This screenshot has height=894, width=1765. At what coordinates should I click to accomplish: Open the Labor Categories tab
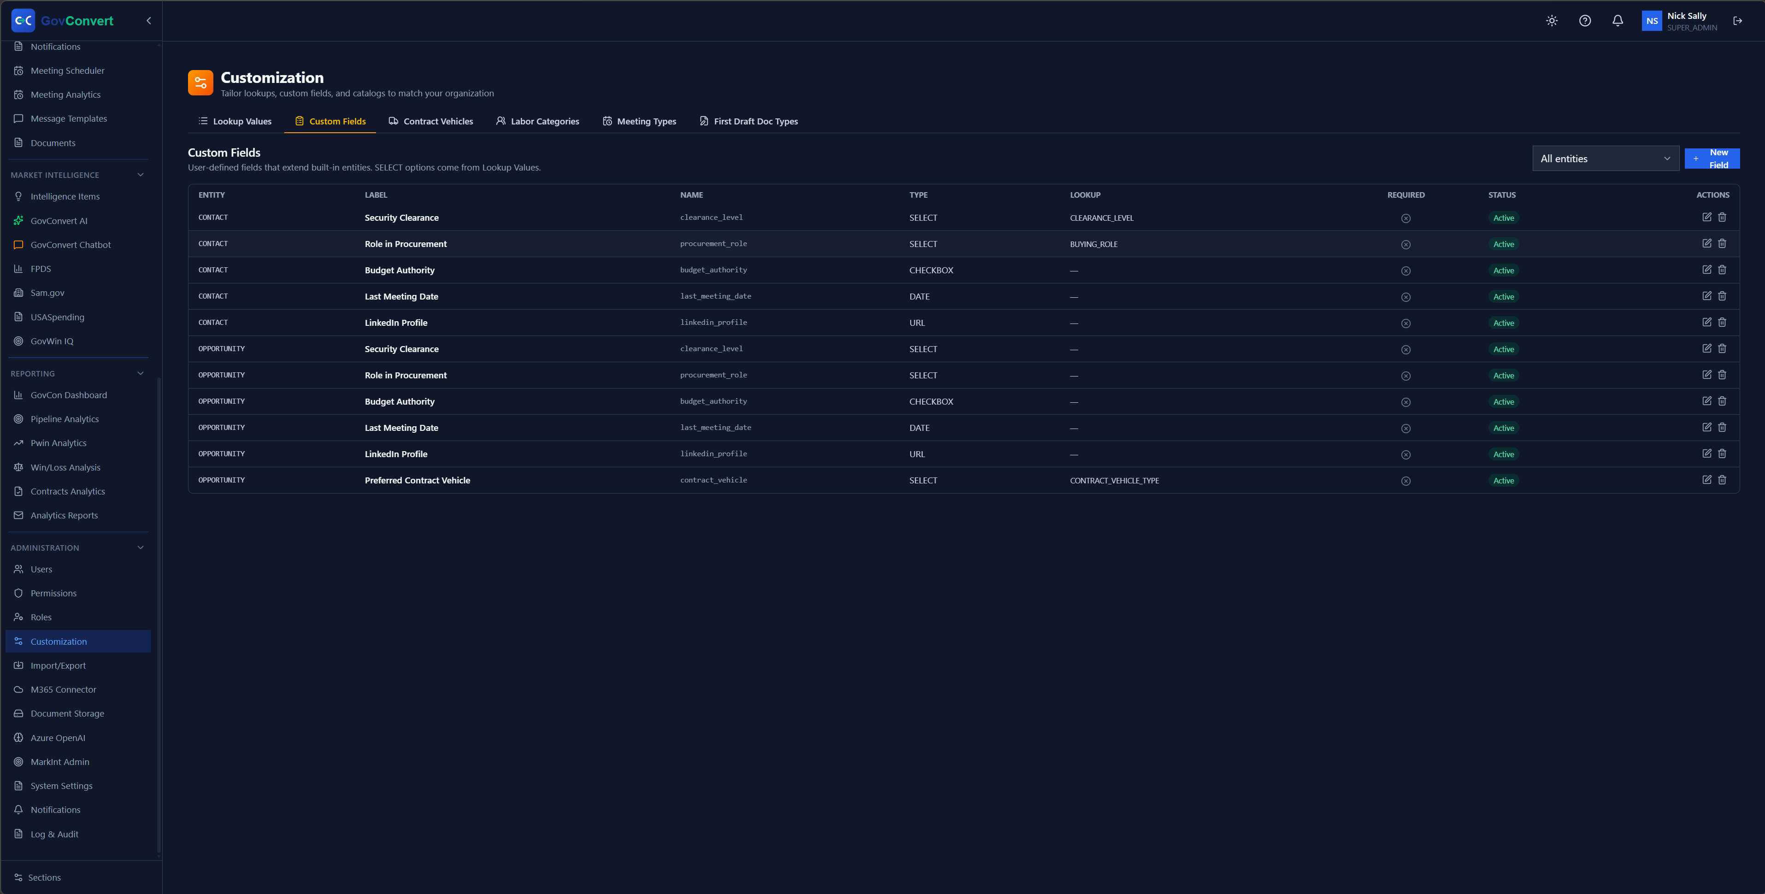[x=538, y=121]
